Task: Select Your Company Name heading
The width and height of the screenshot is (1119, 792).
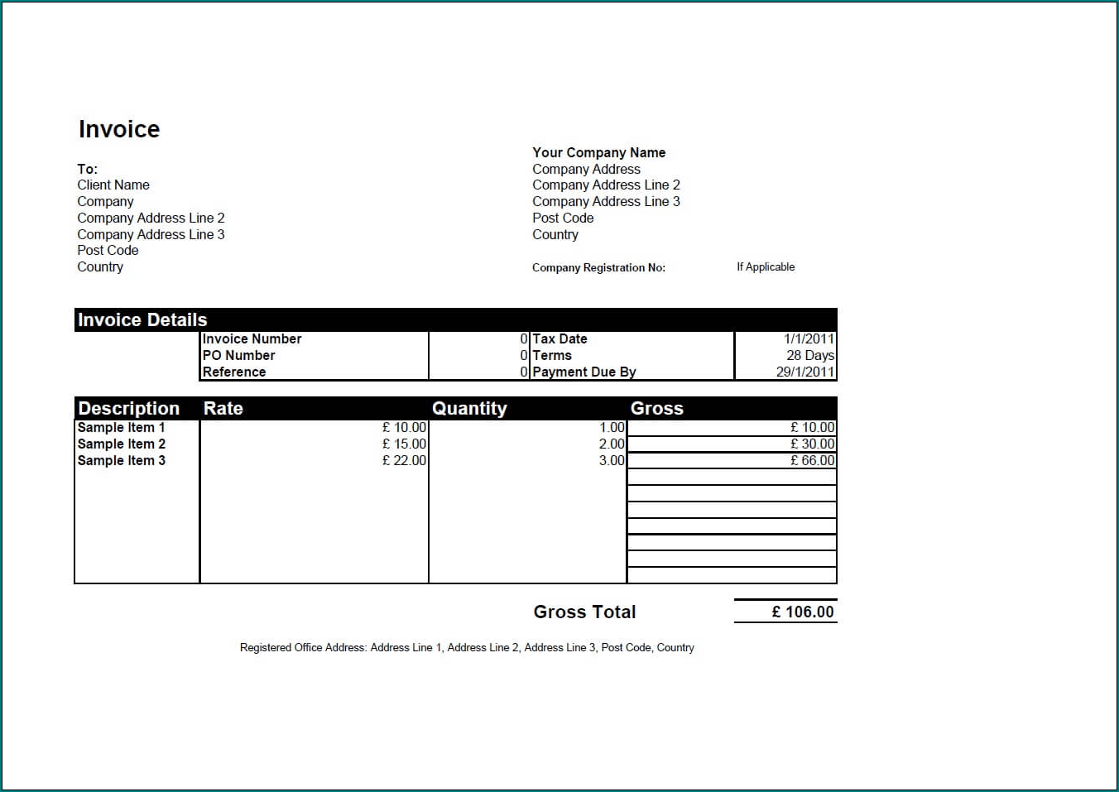Action: pyautogui.click(x=598, y=152)
